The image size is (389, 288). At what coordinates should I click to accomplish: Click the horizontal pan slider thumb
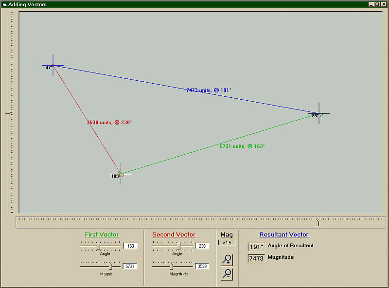(x=317, y=223)
